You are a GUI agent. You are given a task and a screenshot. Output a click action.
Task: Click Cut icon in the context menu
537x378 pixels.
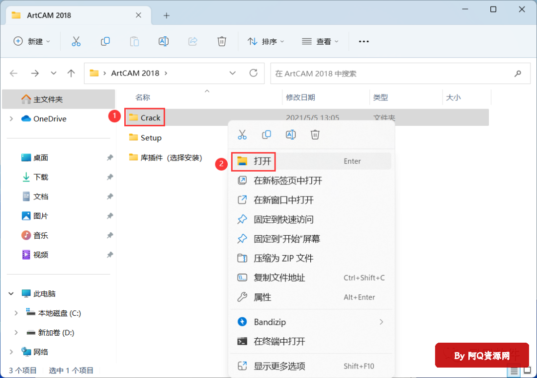click(242, 135)
